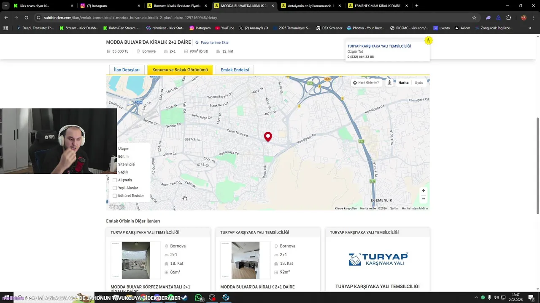Click the agency phone number 0 (532) 664 33 88
Viewport: 540px width, 303px height.
(x=361, y=57)
